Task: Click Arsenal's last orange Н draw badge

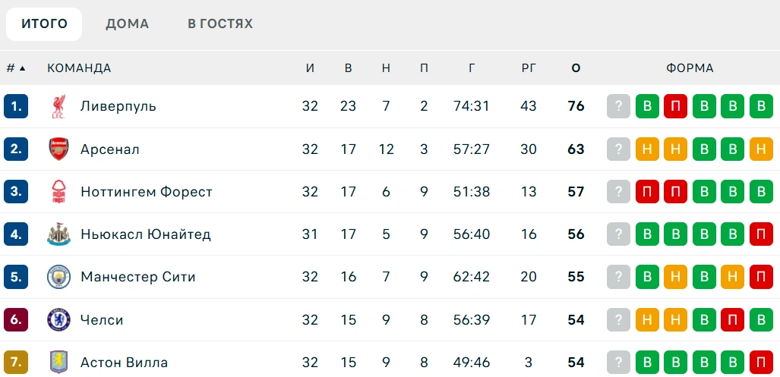Action: [761, 149]
